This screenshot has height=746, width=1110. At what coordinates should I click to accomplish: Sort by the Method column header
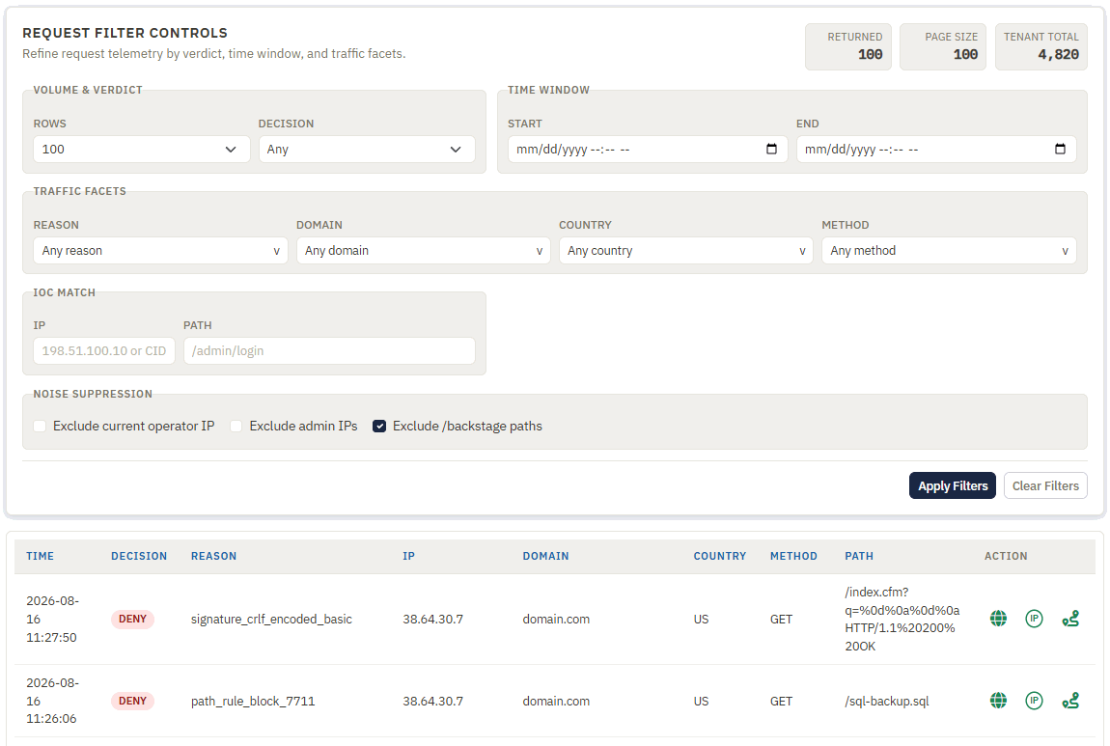point(793,556)
